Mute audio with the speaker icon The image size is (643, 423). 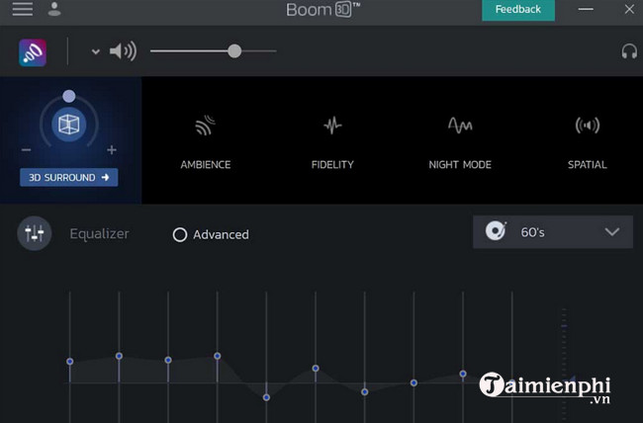(x=123, y=51)
